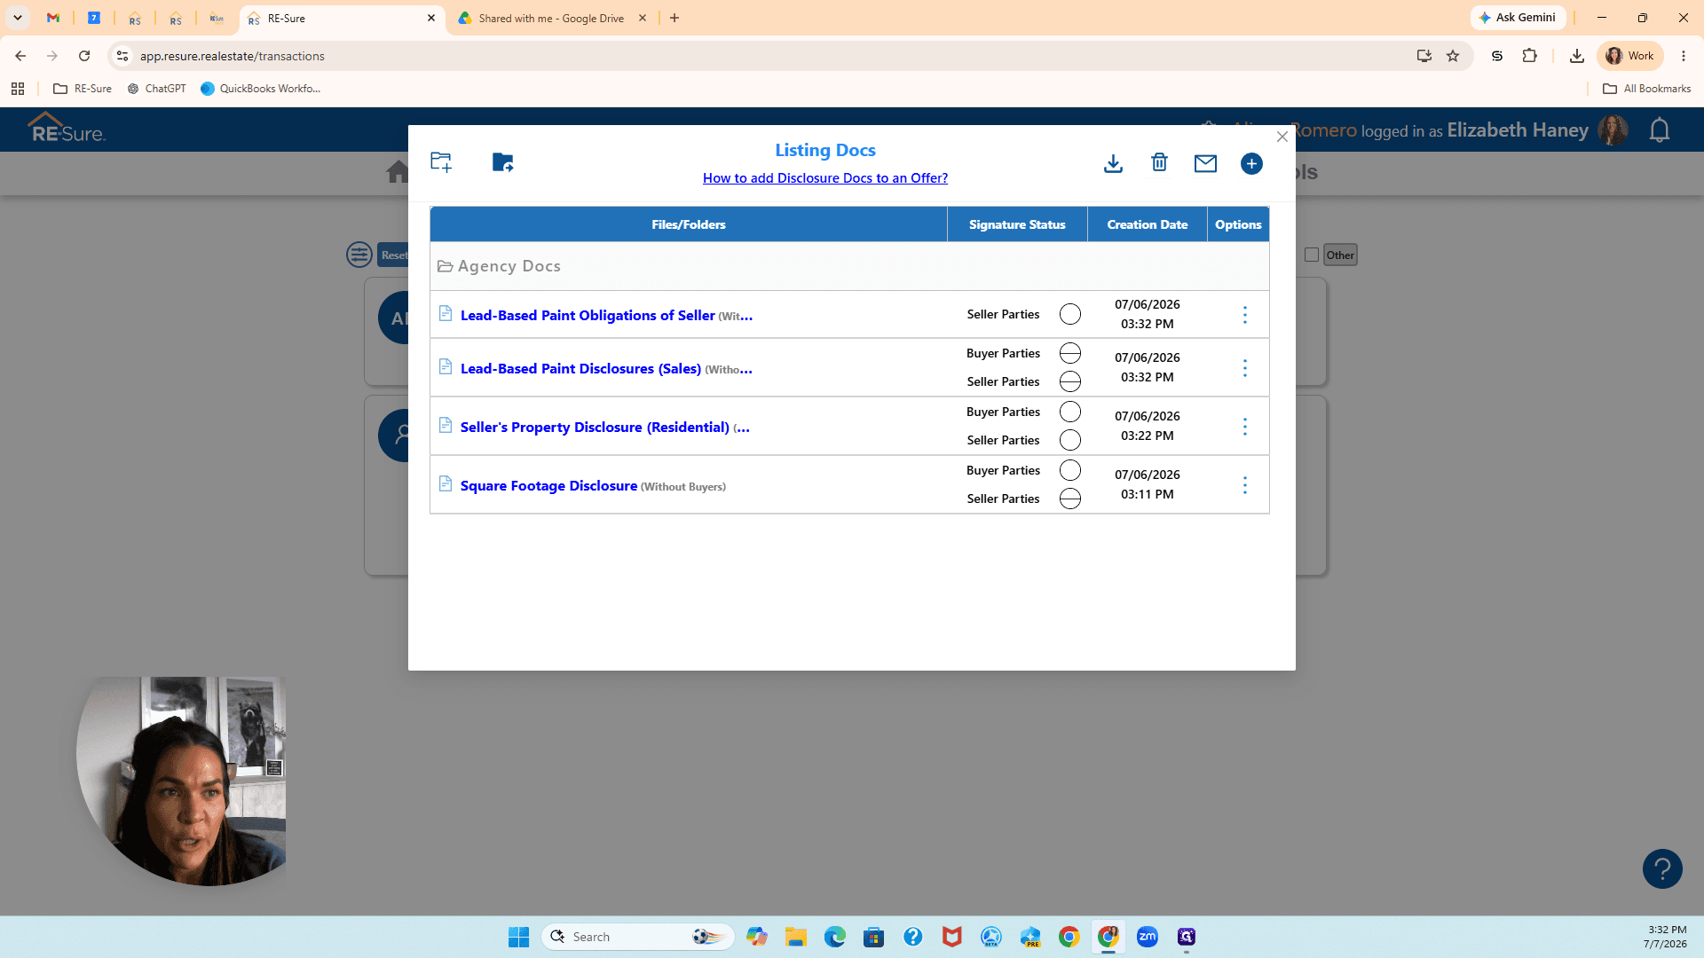The width and height of the screenshot is (1704, 958).
Task: Open the RE-Sure bookmarks folder
Action: coord(83,89)
